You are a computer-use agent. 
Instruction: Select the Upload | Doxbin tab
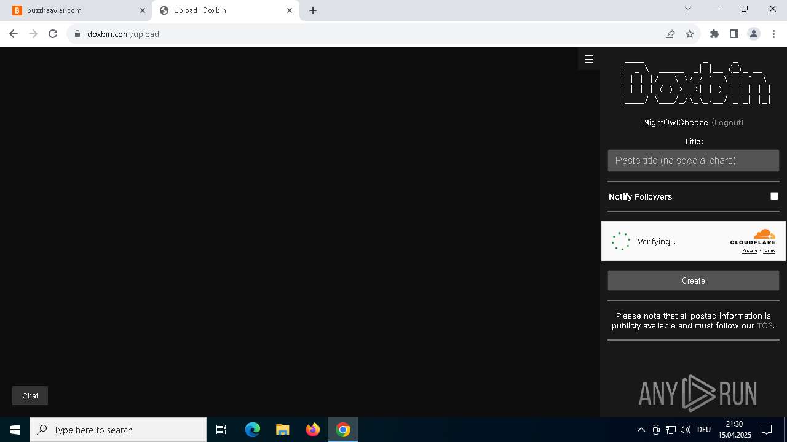click(x=226, y=10)
